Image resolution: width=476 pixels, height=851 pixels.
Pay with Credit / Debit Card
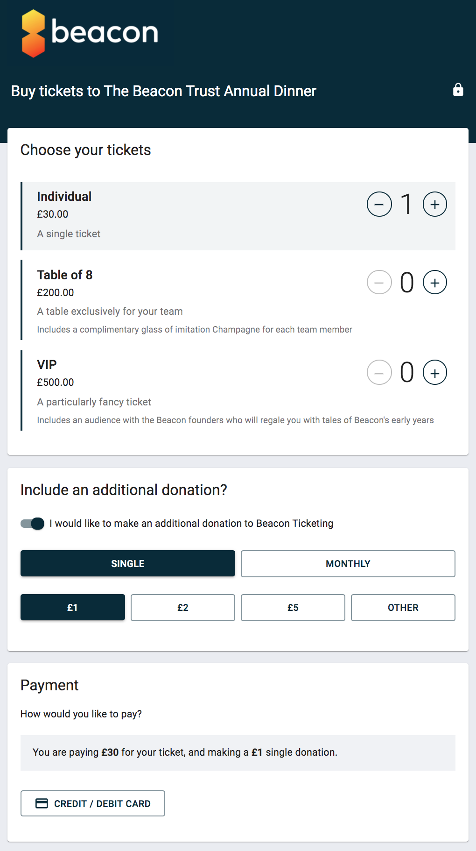[x=92, y=803]
